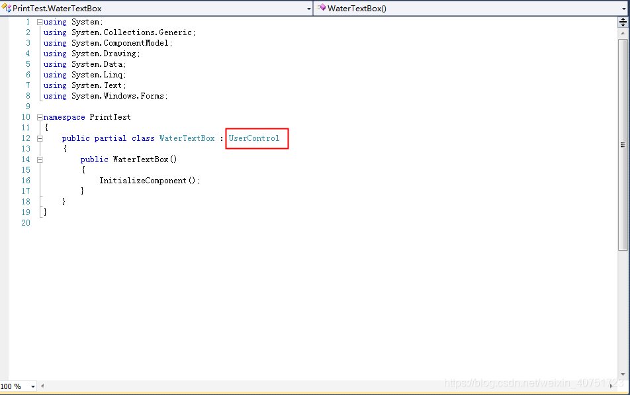Click InitializeComponent() call on line 16
630x395 pixels.
point(150,181)
